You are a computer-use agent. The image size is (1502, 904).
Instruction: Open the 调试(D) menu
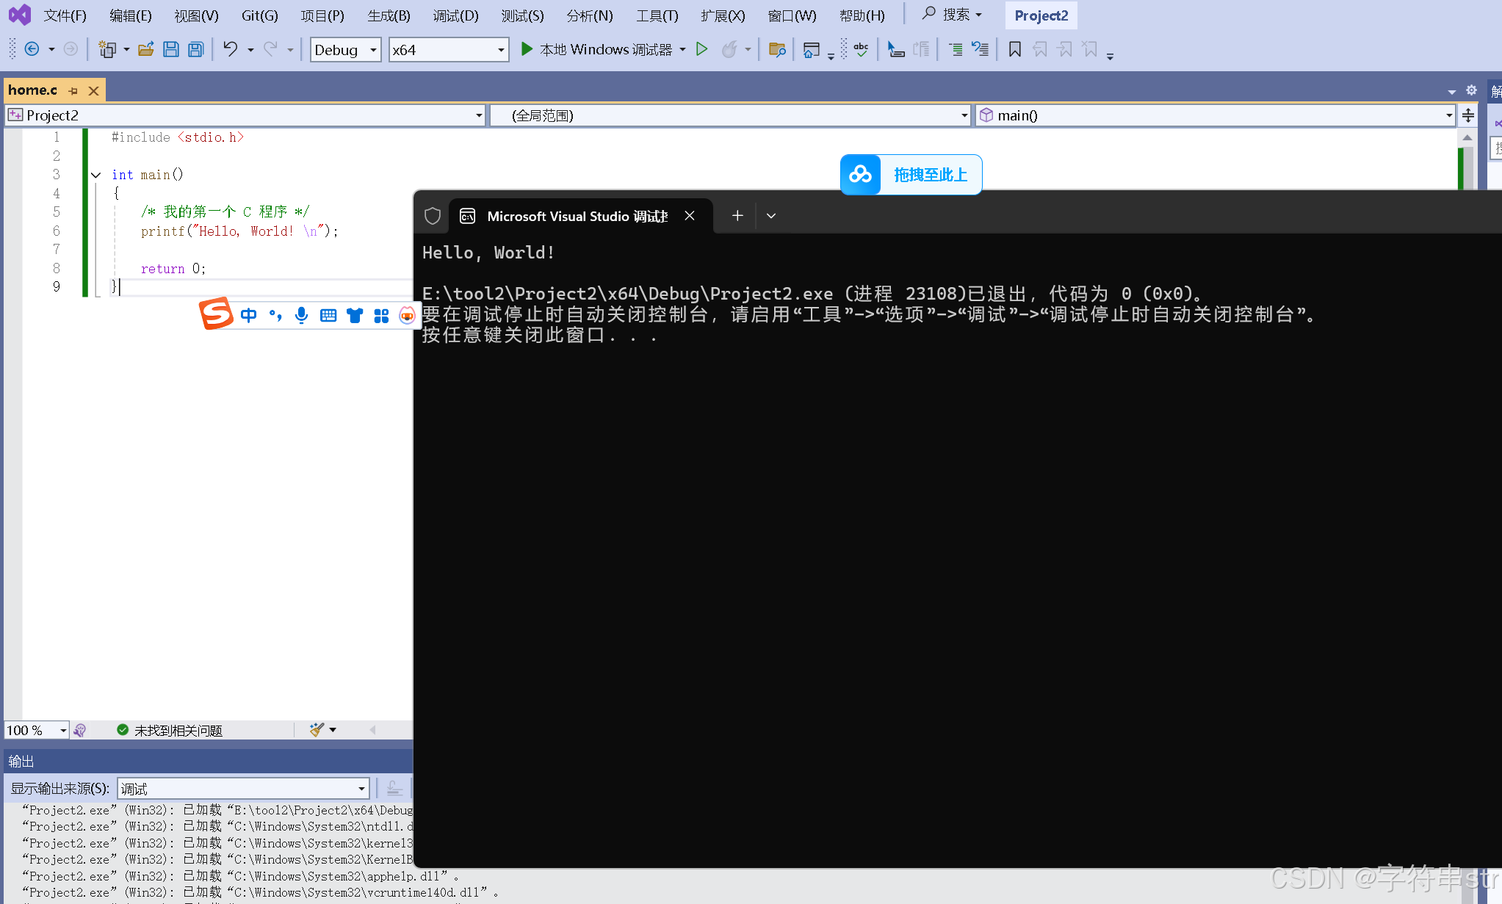(455, 15)
